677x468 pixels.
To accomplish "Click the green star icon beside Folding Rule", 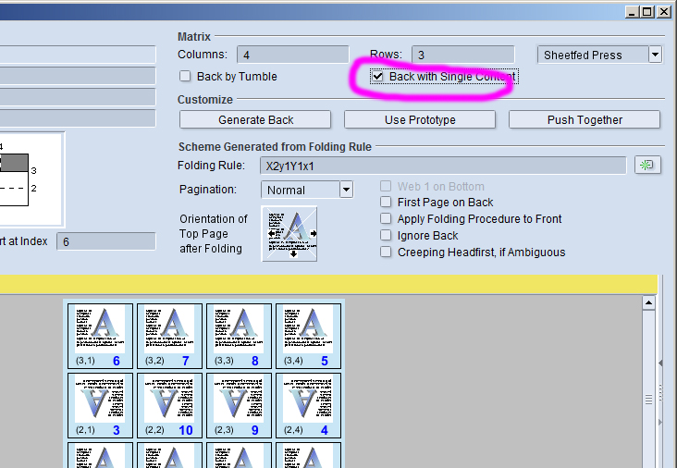I will [647, 166].
